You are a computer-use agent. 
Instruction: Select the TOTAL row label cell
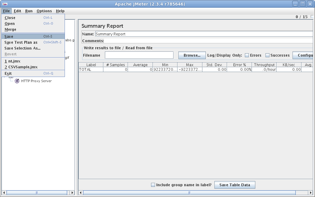tap(91, 69)
